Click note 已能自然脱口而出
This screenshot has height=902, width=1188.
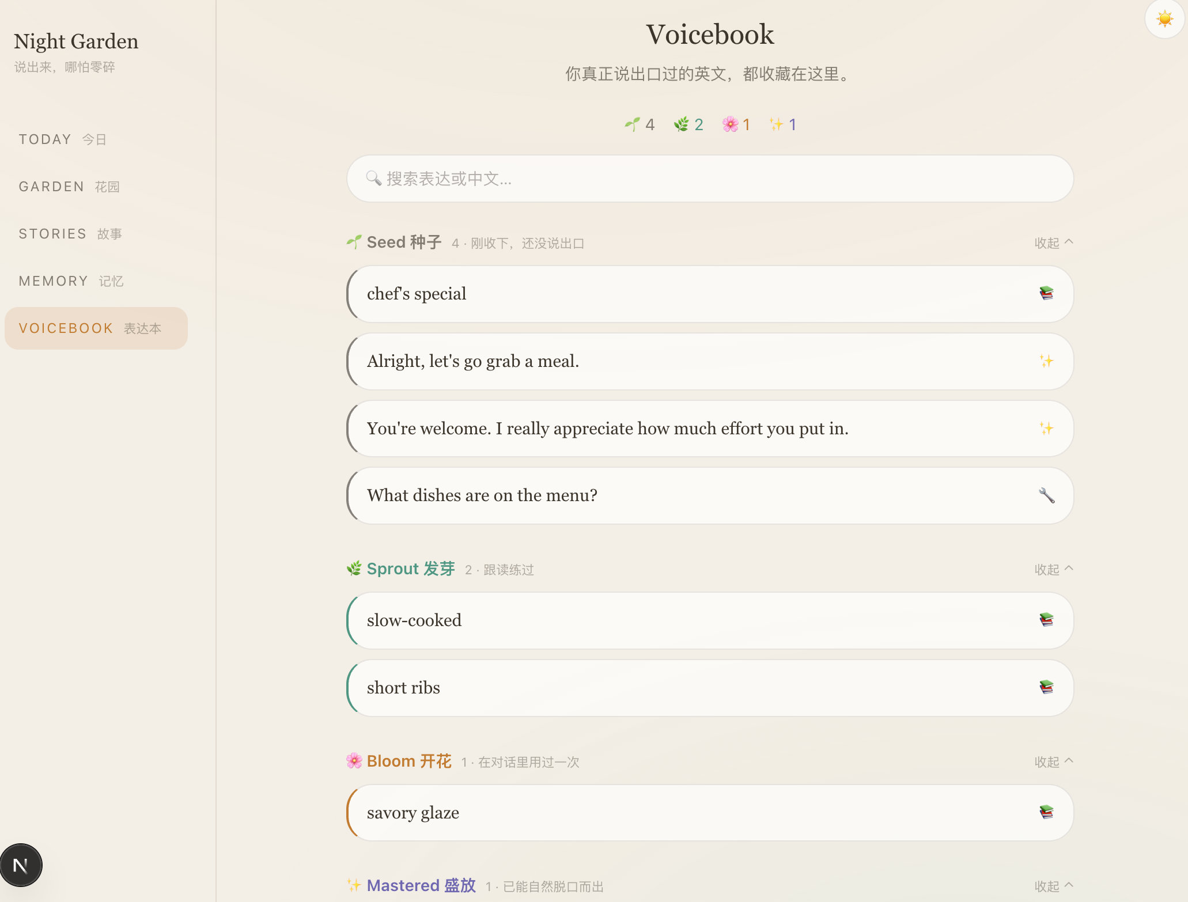(x=554, y=887)
